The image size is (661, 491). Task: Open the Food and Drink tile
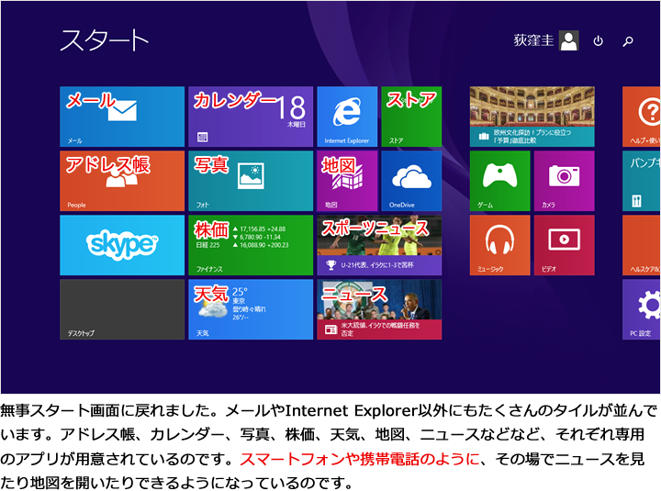coord(642,181)
